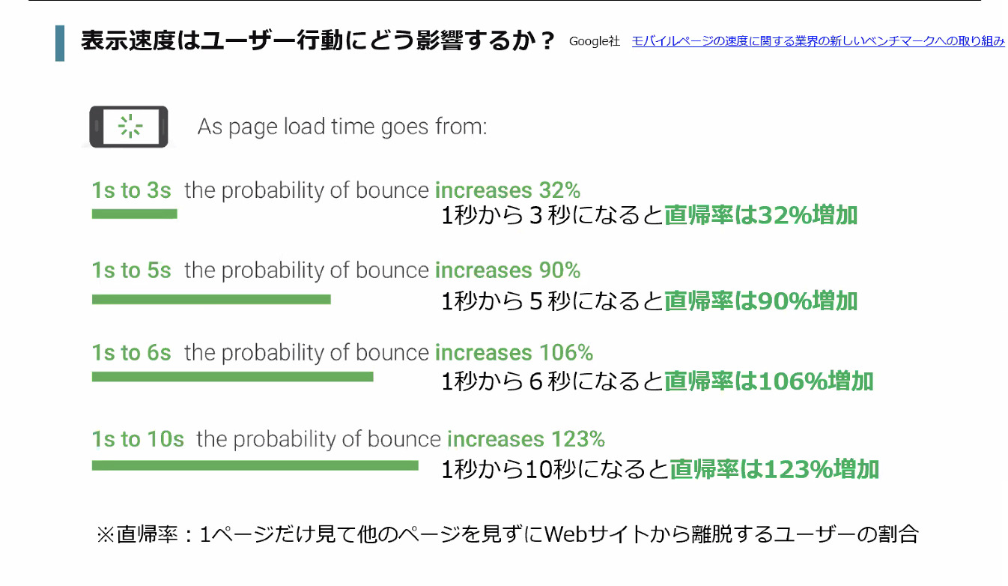This screenshot has width=1008, height=586.
Task: Click the "1s to 10s" green label
Action: 138,439
